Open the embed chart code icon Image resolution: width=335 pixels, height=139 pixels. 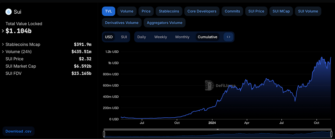click(228, 37)
